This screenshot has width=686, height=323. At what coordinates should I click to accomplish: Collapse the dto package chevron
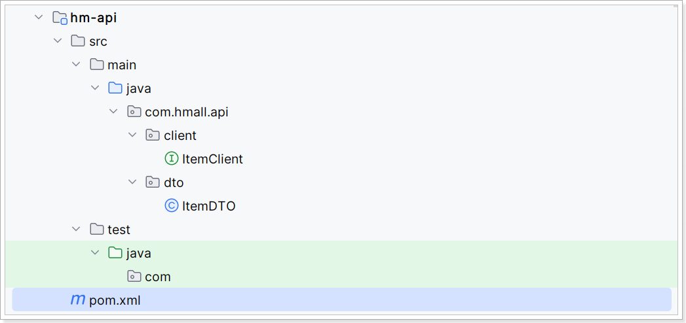pyautogui.click(x=132, y=182)
